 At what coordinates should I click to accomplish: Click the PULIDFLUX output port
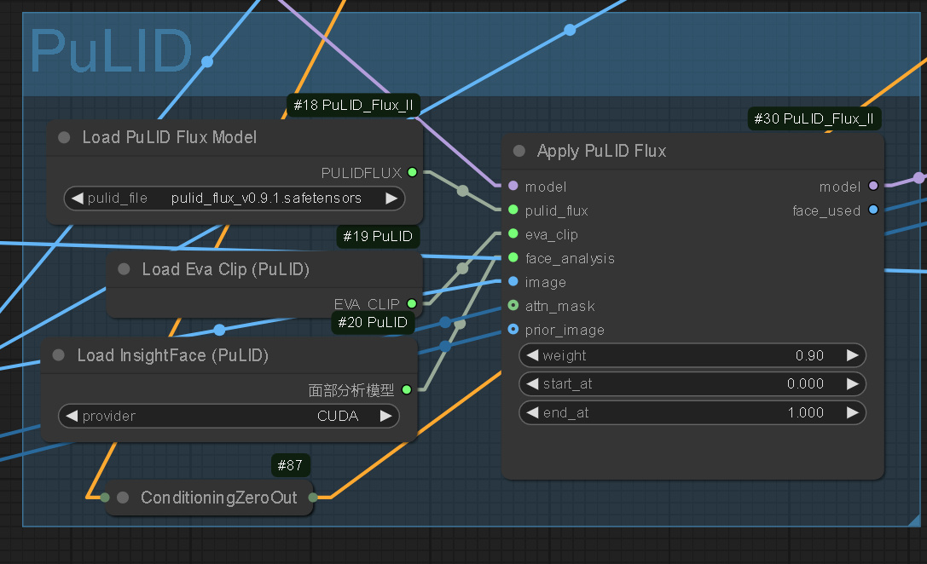(x=412, y=172)
